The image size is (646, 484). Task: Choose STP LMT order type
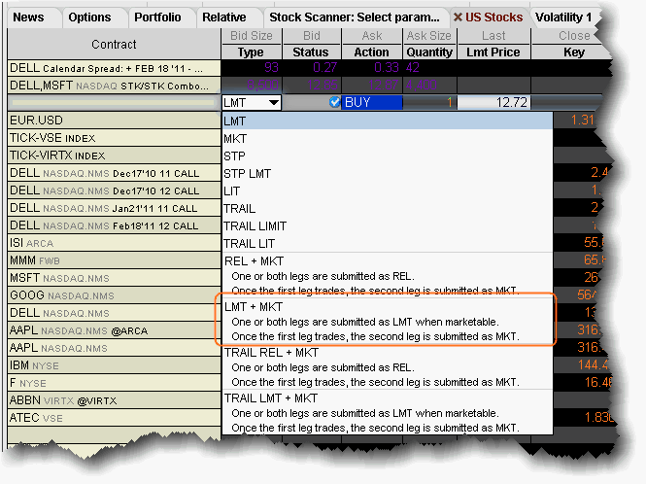[x=388, y=174]
